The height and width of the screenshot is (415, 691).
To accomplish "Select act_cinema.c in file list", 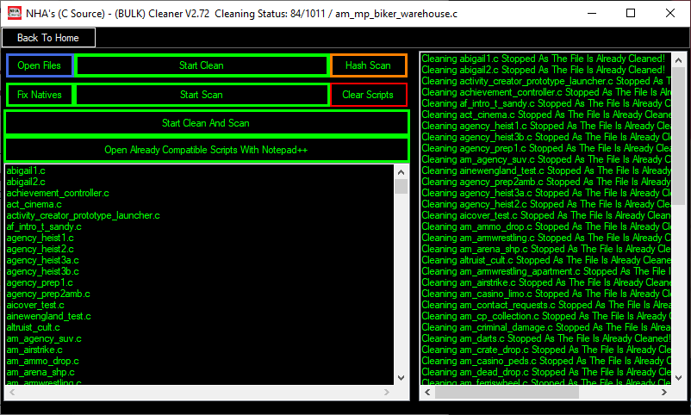I will (x=34, y=204).
